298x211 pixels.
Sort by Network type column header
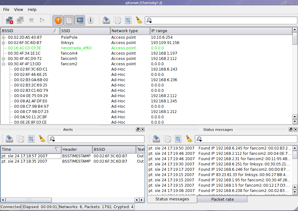[x=130, y=31]
